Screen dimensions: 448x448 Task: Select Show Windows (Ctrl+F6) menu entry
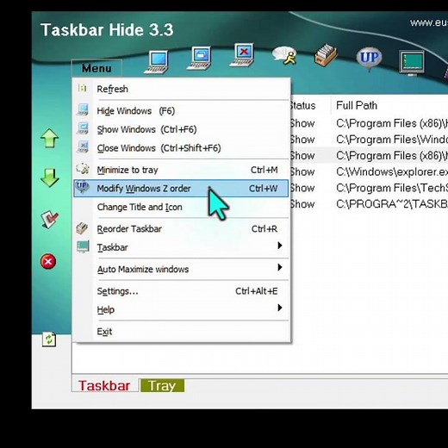point(182,129)
